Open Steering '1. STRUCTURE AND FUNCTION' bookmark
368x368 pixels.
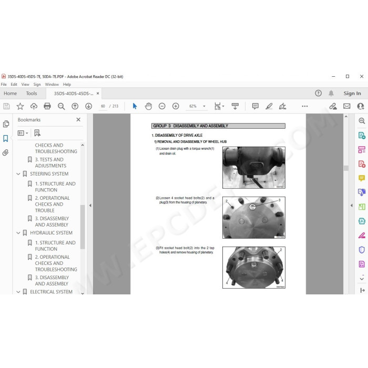pos(55,187)
